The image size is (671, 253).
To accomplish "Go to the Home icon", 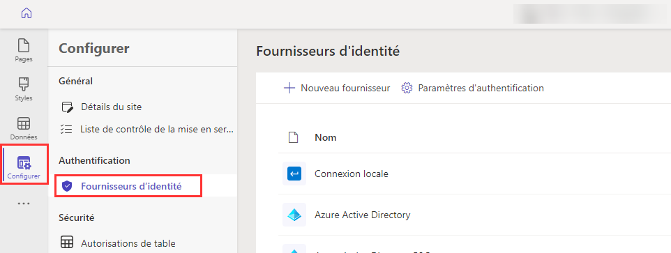I will (27, 14).
